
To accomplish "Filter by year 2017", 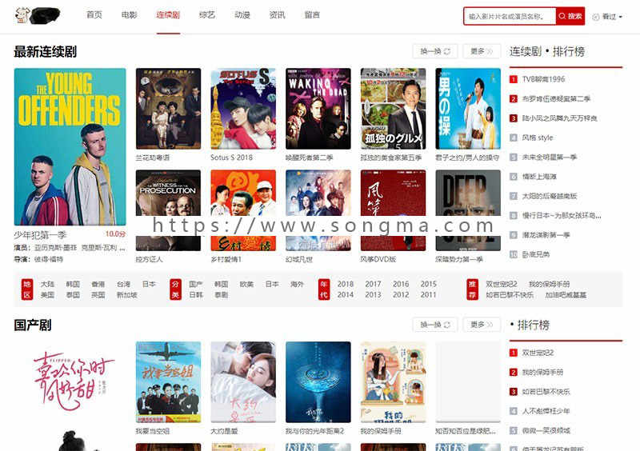I will click(x=373, y=284).
